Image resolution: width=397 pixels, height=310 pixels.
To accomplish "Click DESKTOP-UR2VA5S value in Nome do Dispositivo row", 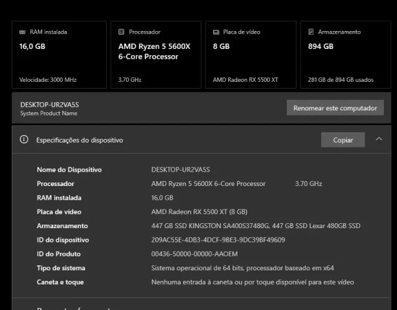I will tap(181, 169).
